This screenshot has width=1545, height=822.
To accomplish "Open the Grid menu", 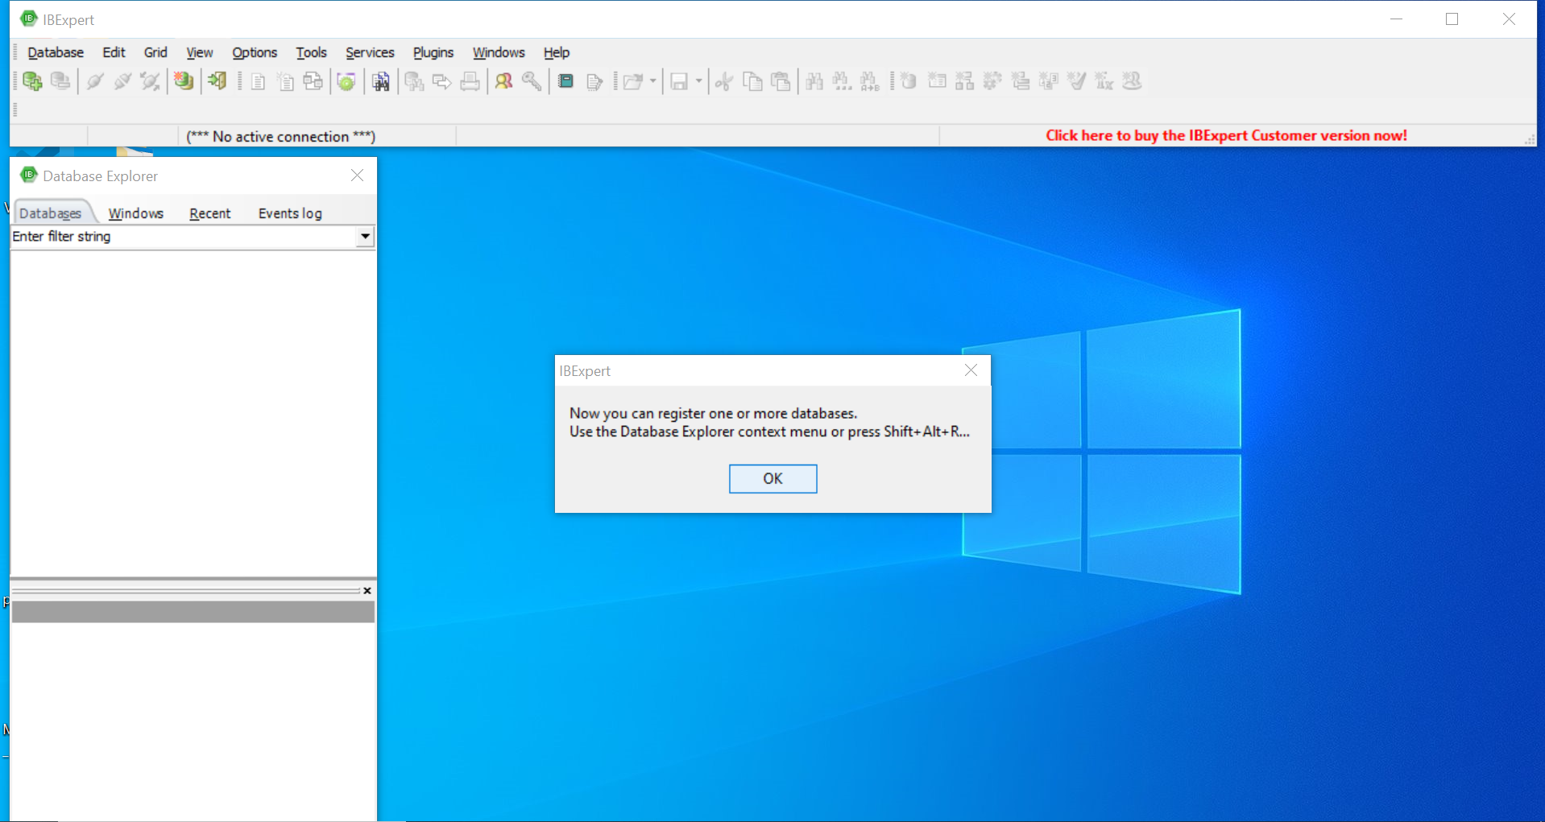I will tap(155, 52).
